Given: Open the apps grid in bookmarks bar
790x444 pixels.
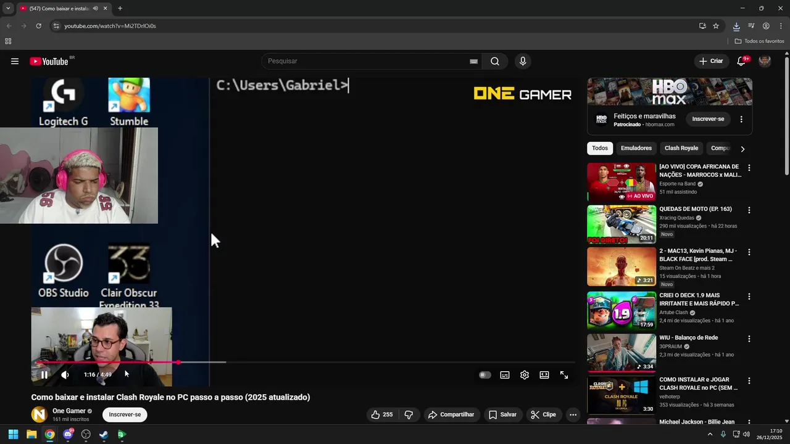Looking at the screenshot, I should 8,41.
